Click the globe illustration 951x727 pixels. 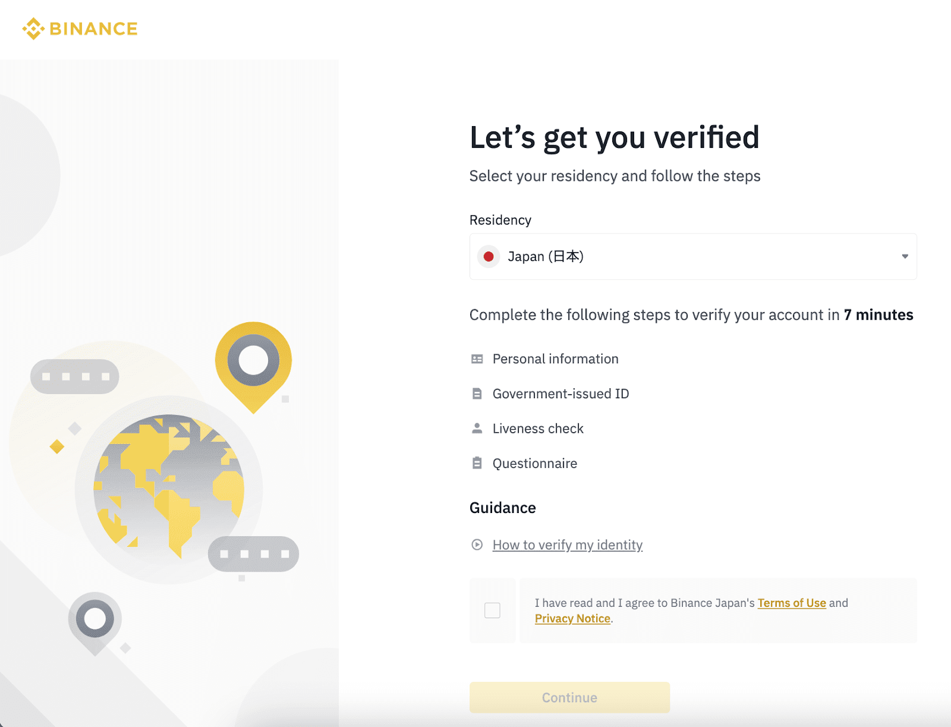click(x=169, y=487)
